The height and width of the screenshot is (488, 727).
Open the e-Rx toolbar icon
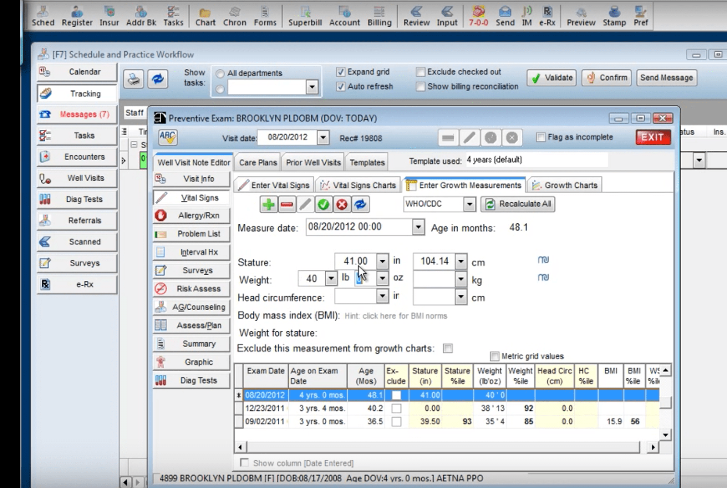[547, 16]
